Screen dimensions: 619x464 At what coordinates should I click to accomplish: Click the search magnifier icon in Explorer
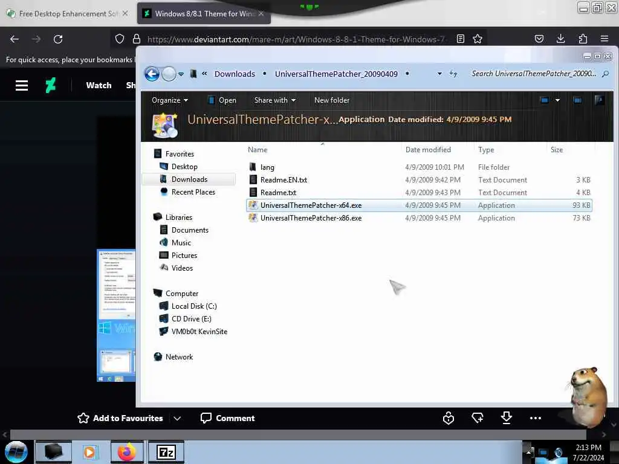coord(605,74)
